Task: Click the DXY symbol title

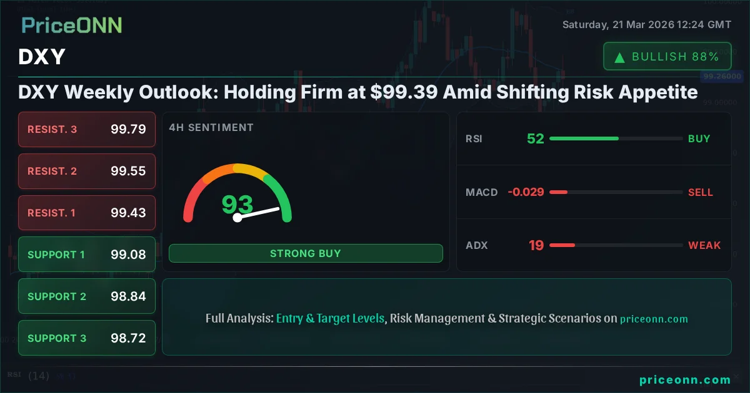Action: [x=42, y=57]
